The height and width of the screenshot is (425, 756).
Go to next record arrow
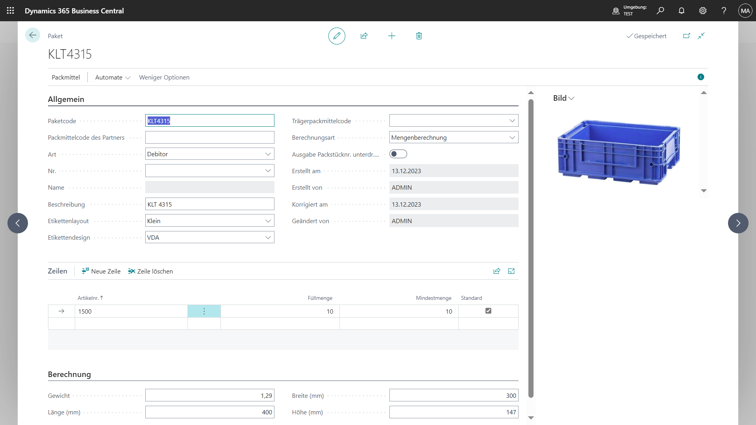point(738,223)
